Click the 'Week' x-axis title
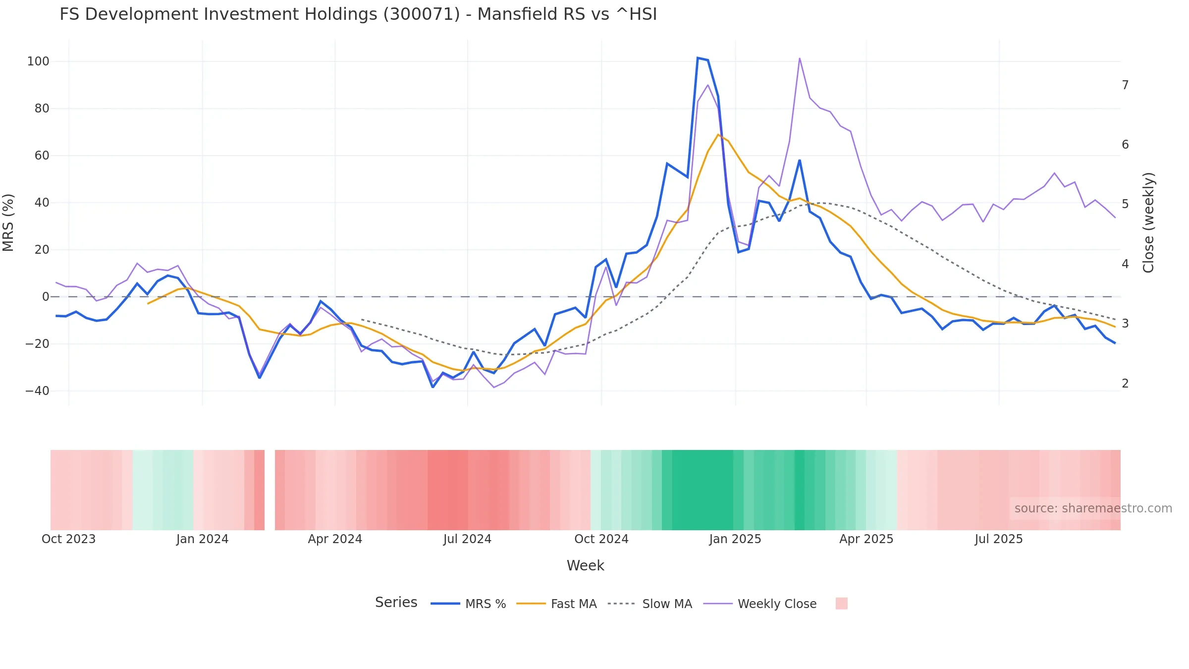Screen dimensions: 1189x669 tap(585, 565)
